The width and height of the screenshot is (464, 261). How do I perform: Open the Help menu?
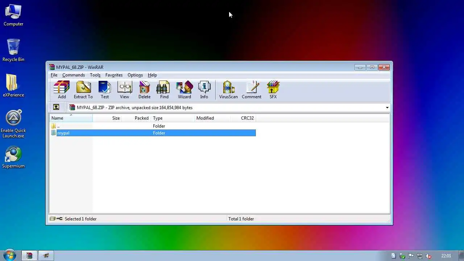pos(152,75)
